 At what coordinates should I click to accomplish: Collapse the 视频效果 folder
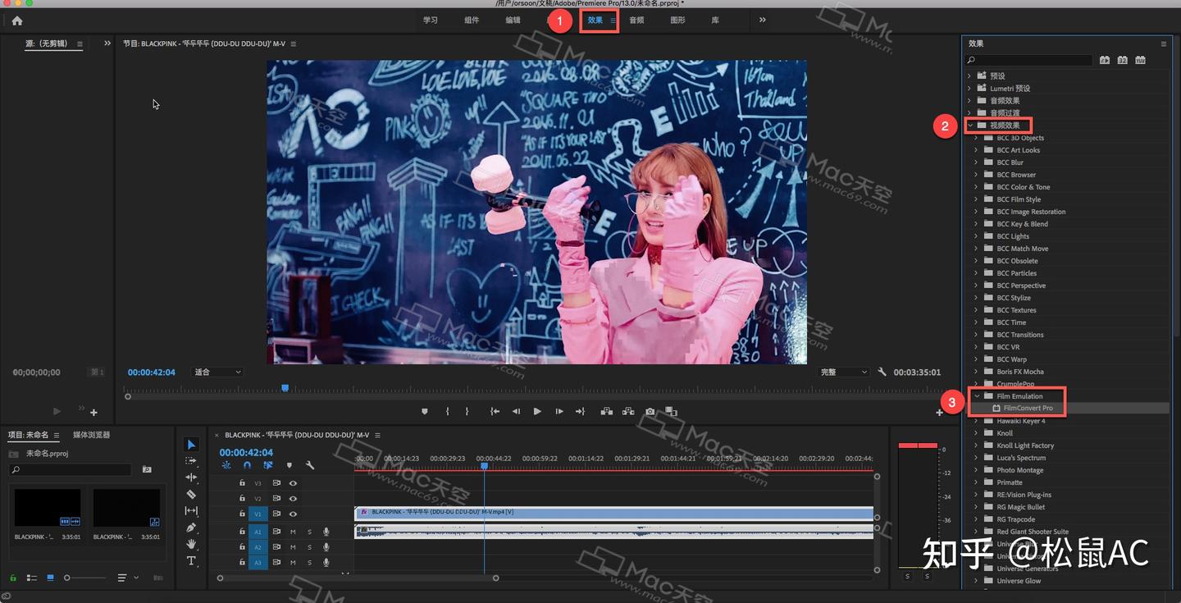pyautogui.click(x=969, y=126)
